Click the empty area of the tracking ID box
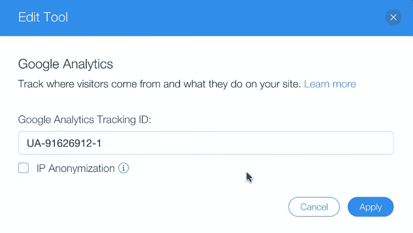This screenshot has height=233, width=413. [248, 143]
